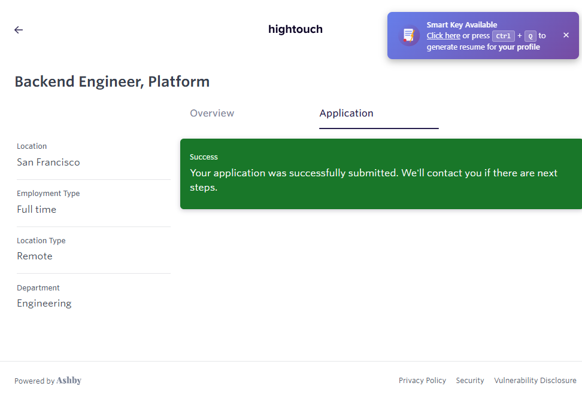
Task: Click the green Success banner heading
Action: pyautogui.click(x=204, y=157)
